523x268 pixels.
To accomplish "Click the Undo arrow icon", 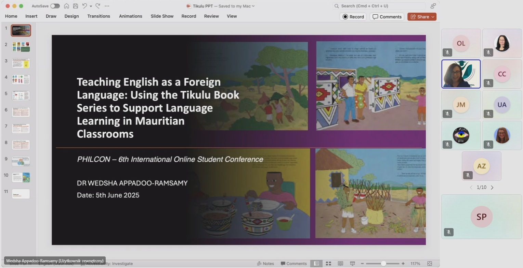I will coord(84,6).
